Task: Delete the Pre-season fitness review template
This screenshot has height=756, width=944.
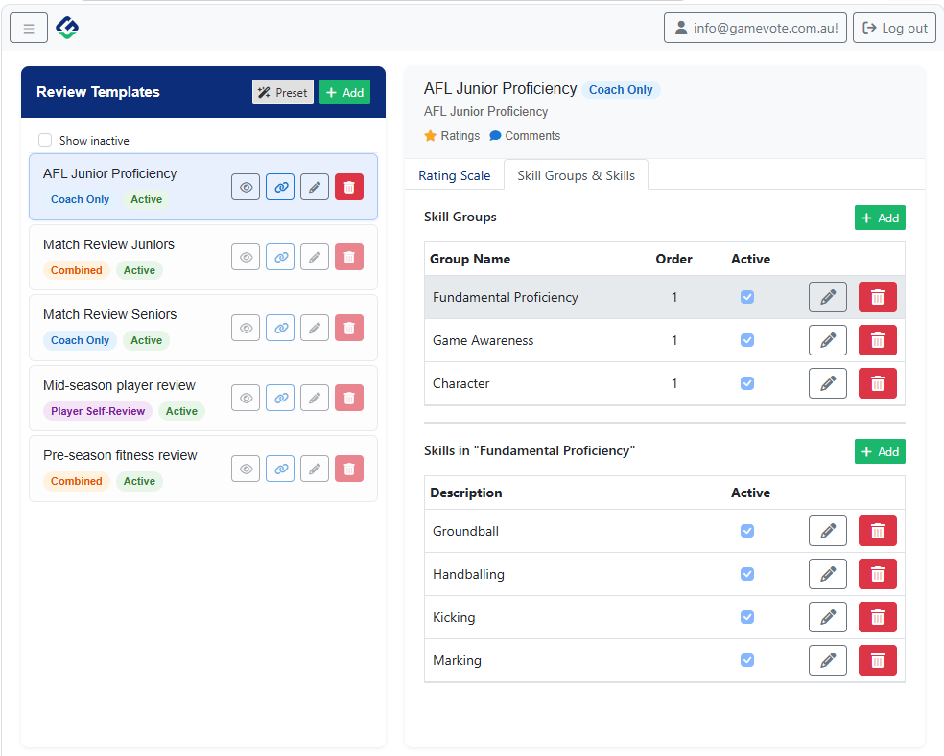Action: click(x=349, y=469)
